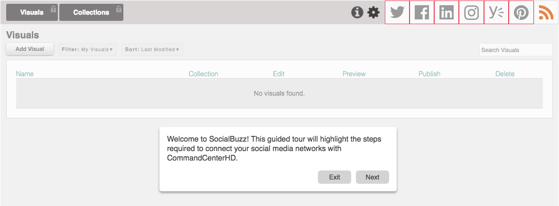The width and height of the screenshot is (559, 206).
Task: Click the Pinterest icon
Action: (521, 12)
